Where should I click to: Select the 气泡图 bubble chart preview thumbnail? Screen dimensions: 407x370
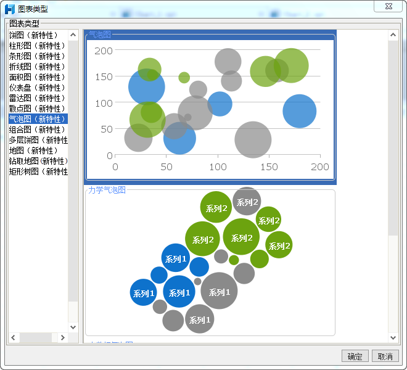[210, 107]
